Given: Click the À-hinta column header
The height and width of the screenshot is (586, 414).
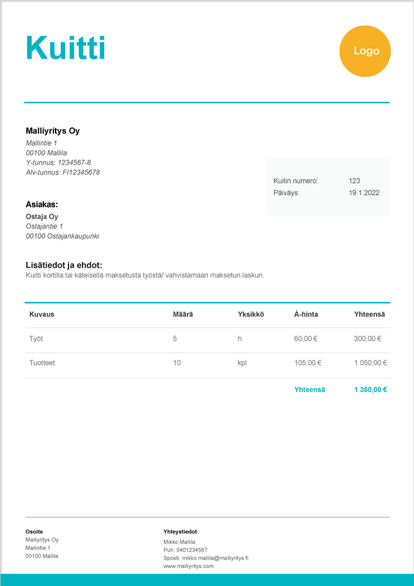Looking at the screenshot, I should pos(306,315).
